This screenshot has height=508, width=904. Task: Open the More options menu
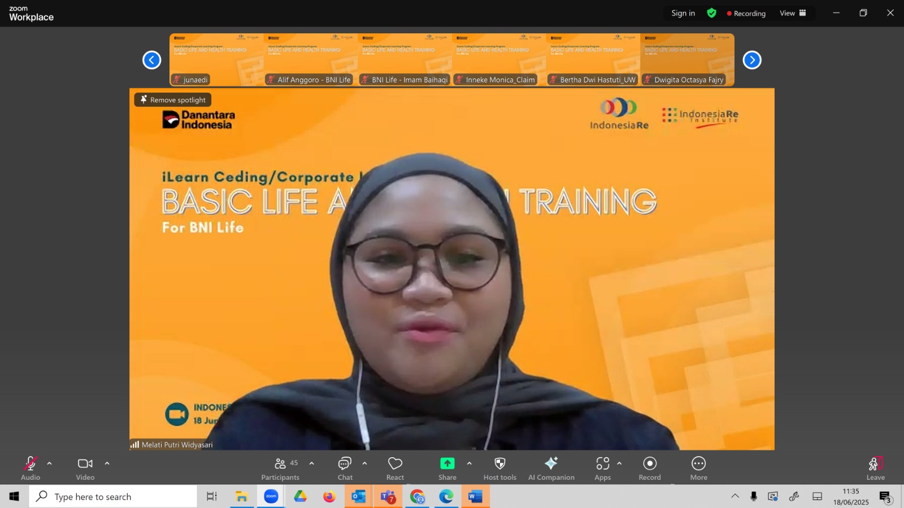click(699, 468)
